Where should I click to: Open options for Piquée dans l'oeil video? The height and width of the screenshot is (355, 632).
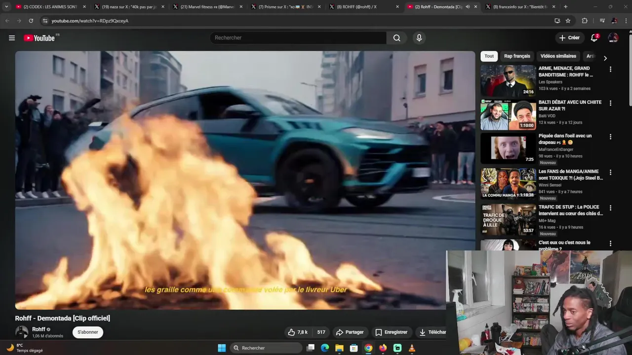click(610, 137)
